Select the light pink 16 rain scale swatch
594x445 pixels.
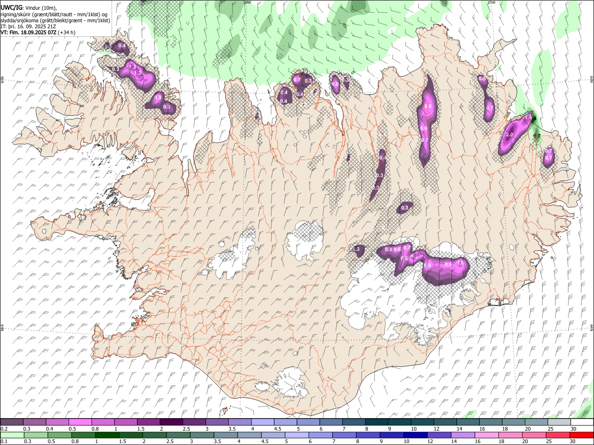[x=487, y=435]
